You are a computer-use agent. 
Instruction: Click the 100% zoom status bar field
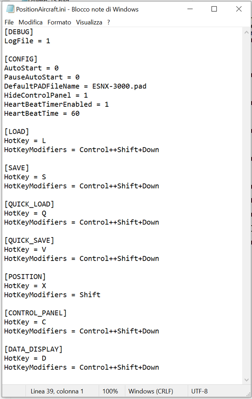pos(110,391)
